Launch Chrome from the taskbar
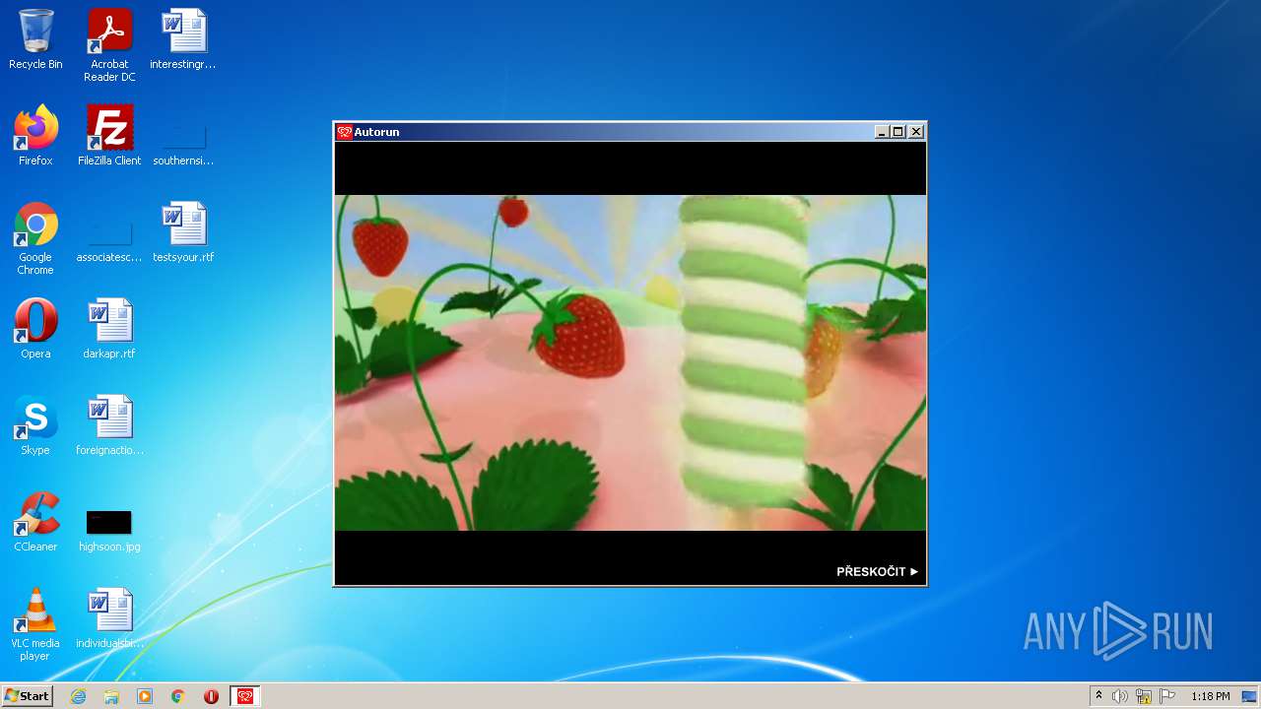This screenshot has width=1261, height=709. (178, 696)
